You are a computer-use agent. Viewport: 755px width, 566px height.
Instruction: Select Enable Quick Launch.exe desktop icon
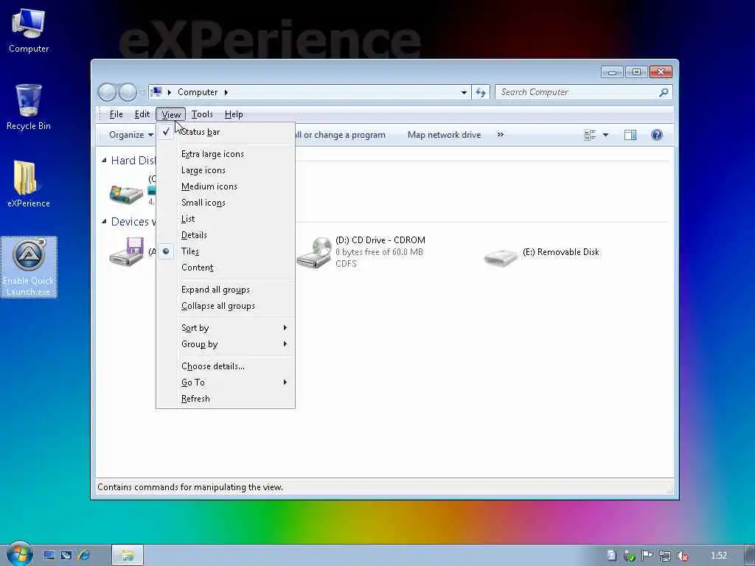(x=29, y=267)
